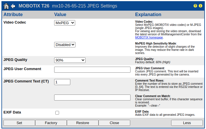Image resolution: width=206 pixels, height=129 pixels.
Task: Click the back arrow icon
Action: [x=13, y=6]
